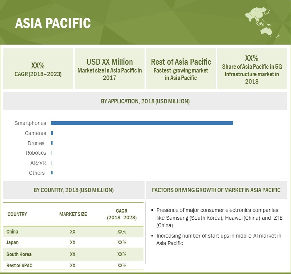Click the blue Smartphones bar in chart
The height and width of the screenshot is (274, 291).
tap(142, 123)
